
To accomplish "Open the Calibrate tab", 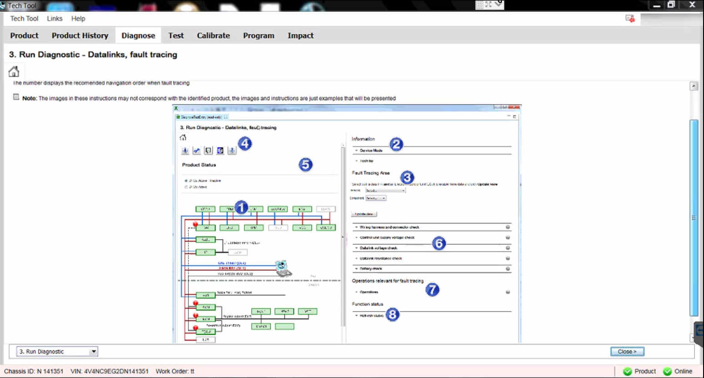I will 213,35.
